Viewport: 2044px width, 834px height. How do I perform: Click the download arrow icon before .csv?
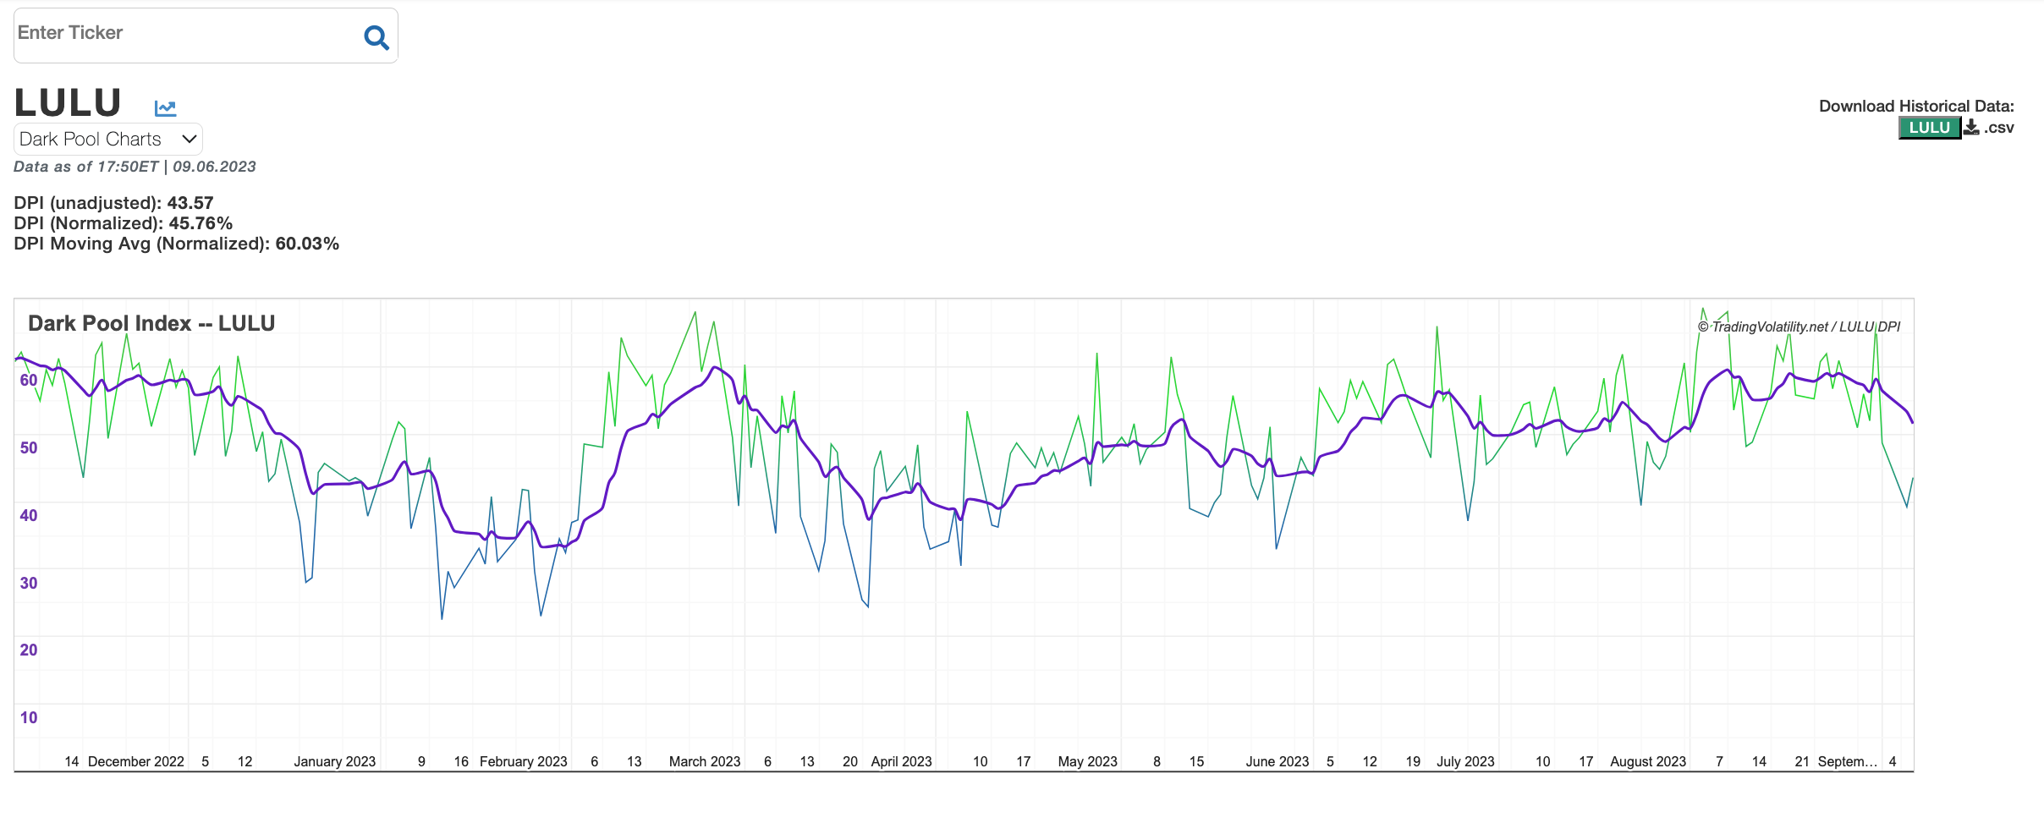[x=1971, y=127]
